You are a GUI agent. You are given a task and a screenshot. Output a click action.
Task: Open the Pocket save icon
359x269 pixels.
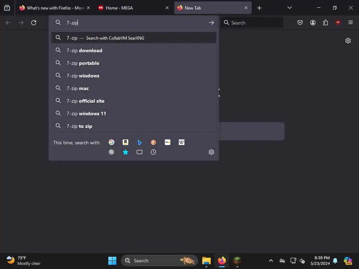coord(300,22)
